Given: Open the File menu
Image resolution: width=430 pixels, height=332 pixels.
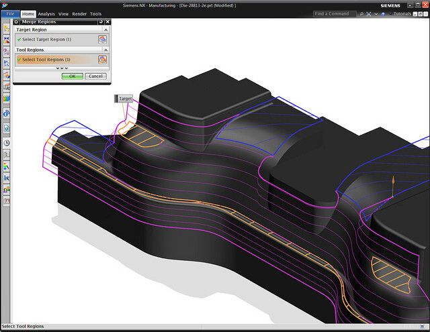Looking at the screenshot, I should [x=10, y=13].
